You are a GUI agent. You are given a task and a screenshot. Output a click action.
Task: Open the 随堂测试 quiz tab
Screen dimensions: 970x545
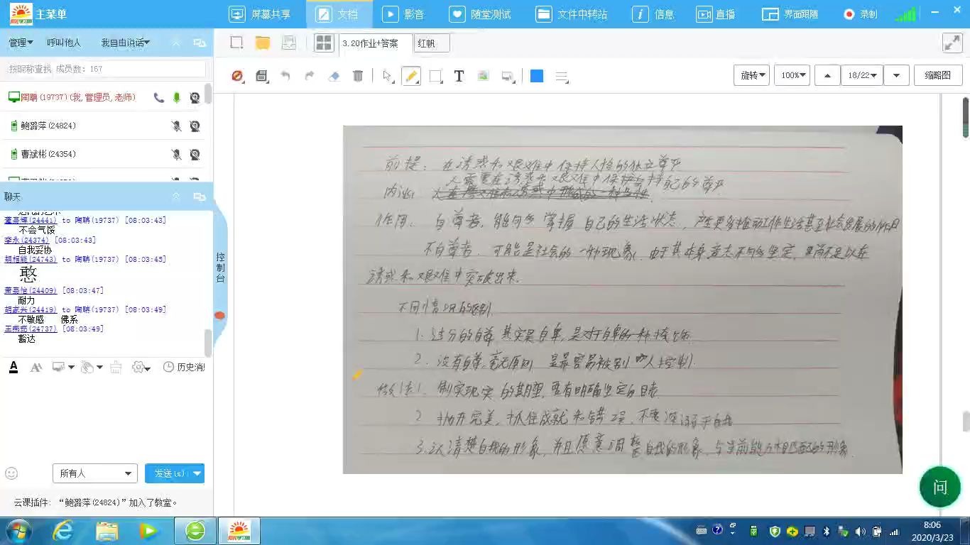pyautogui.click(x=481, y=14)
